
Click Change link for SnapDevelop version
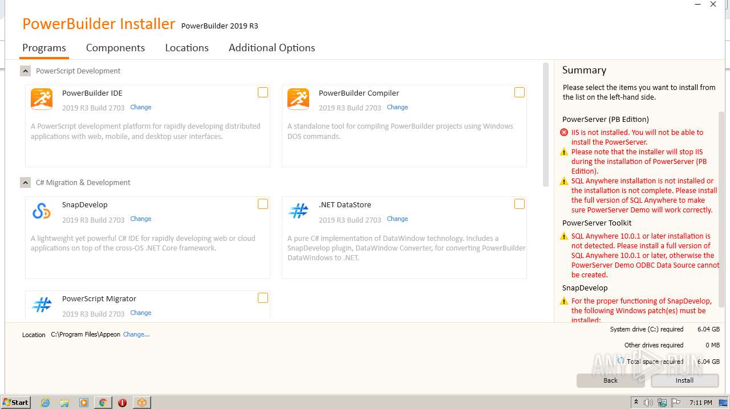tap(141, 219)
